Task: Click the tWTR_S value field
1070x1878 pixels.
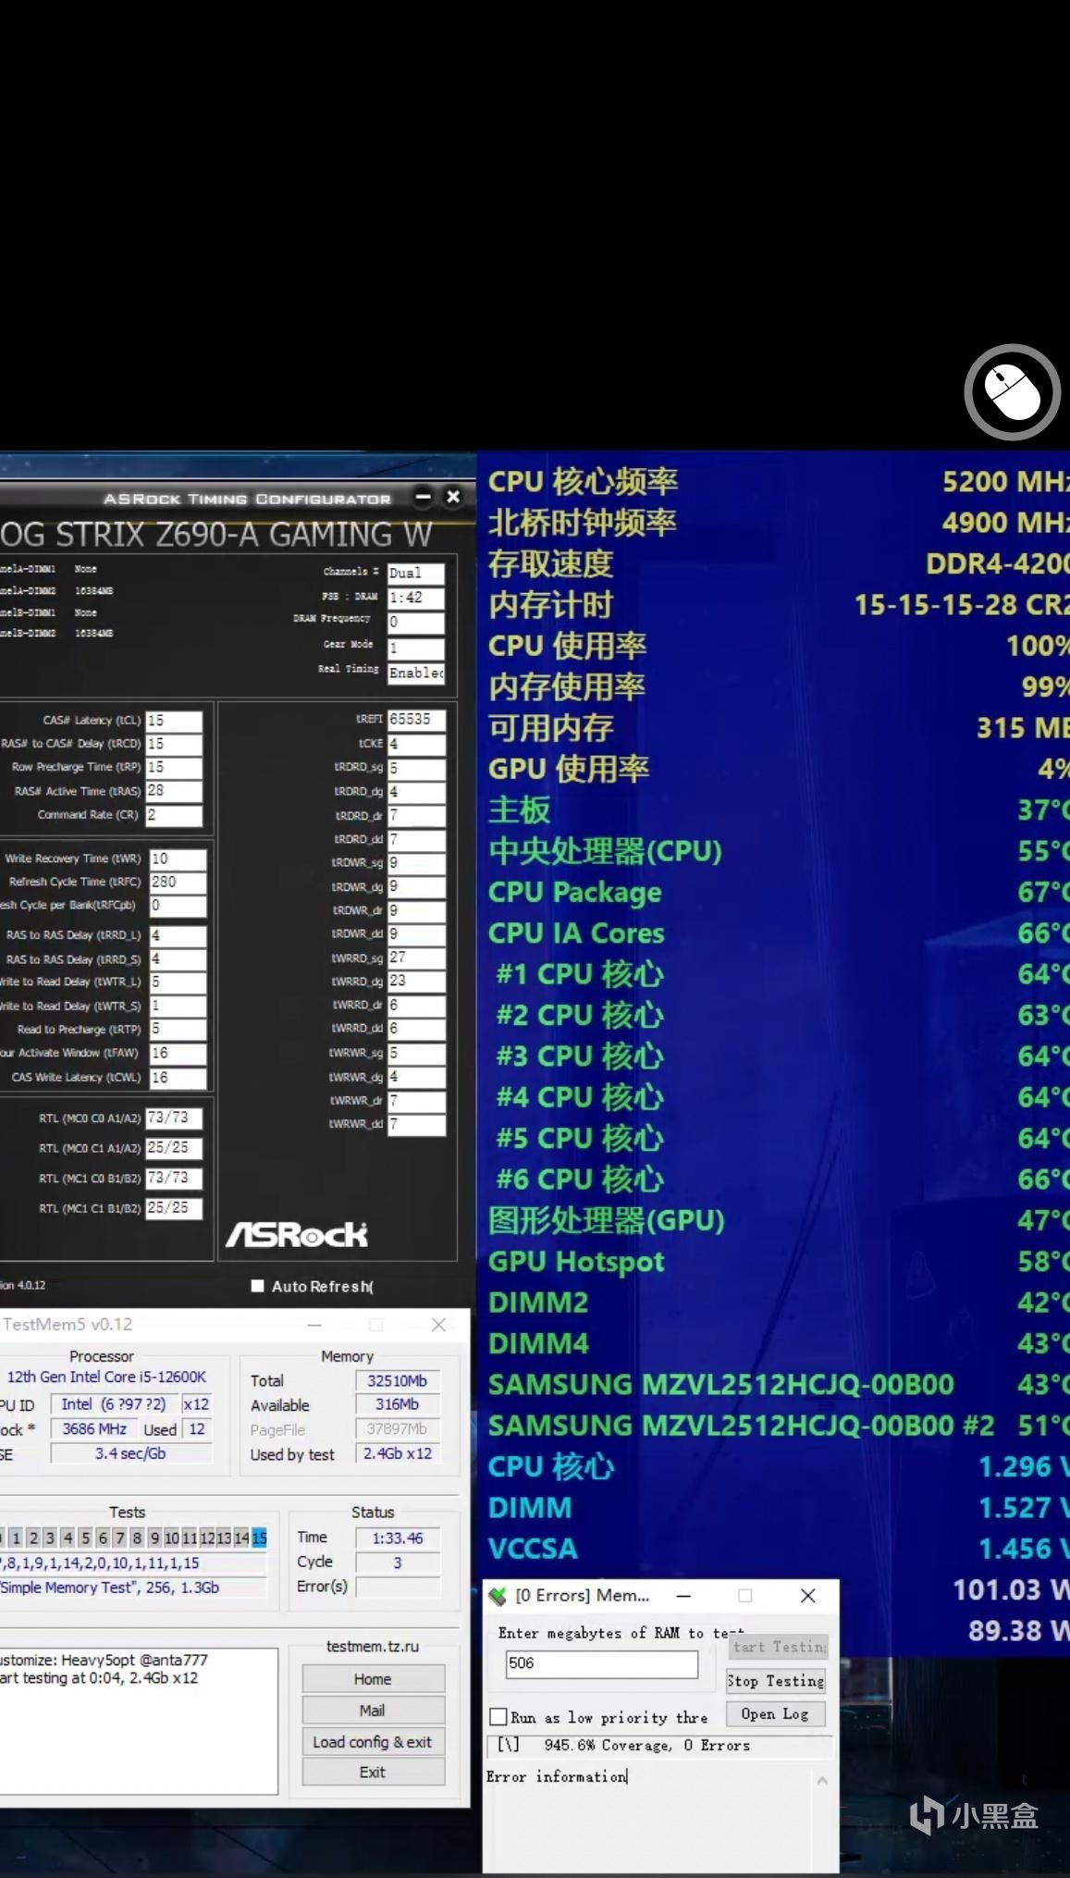Action: 178,1006
